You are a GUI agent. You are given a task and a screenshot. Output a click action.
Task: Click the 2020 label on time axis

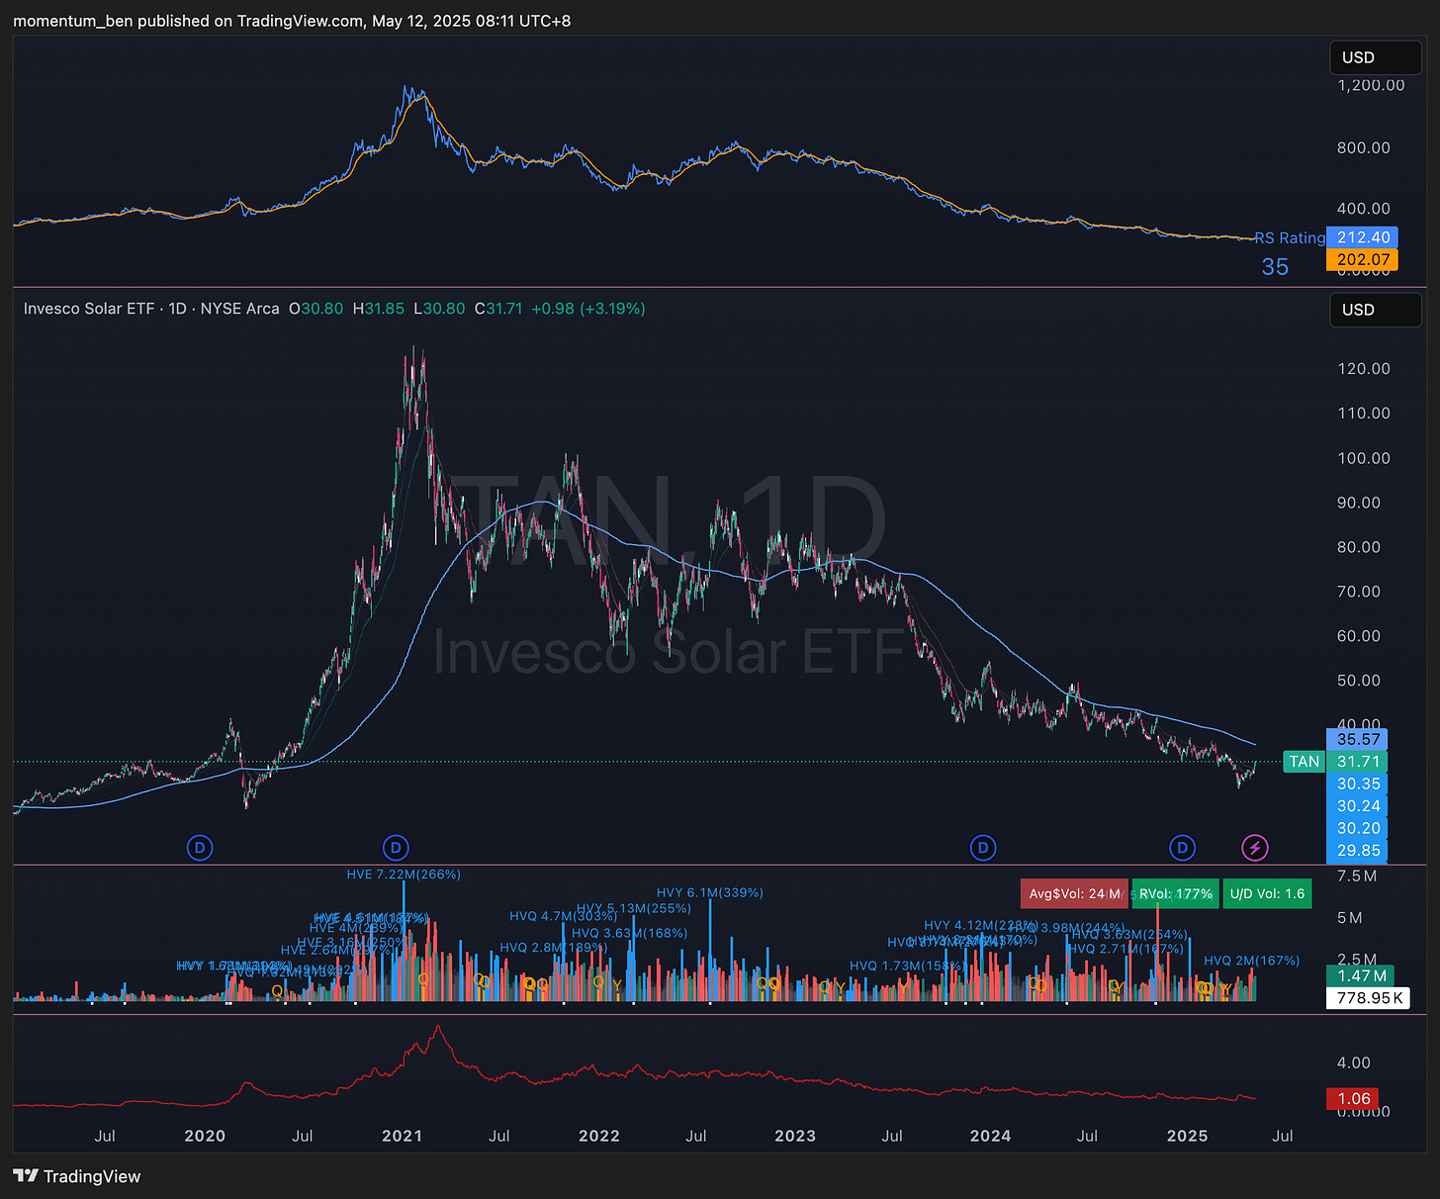pos(205,1136)
